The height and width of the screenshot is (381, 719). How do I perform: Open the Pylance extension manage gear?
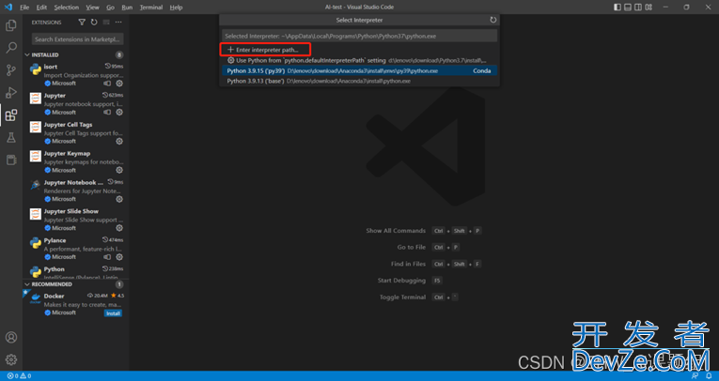click(x=119, y=257)
